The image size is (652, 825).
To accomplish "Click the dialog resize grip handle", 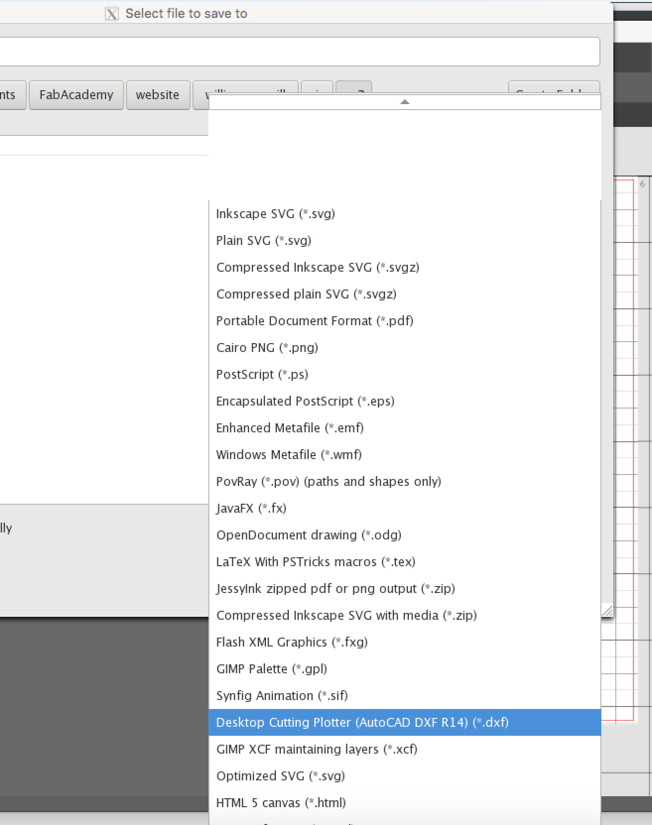I will (607, 611).
